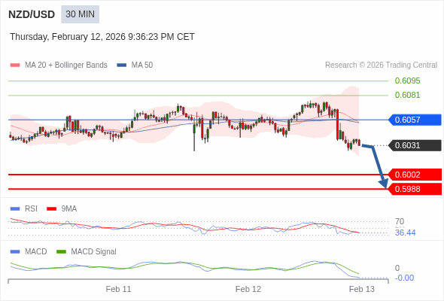Image resolution: width=444 pixels, height=301 pixels.
Task: Click the 'MACD' legend label
Action: pyautogui.click(x=36, y=251)
